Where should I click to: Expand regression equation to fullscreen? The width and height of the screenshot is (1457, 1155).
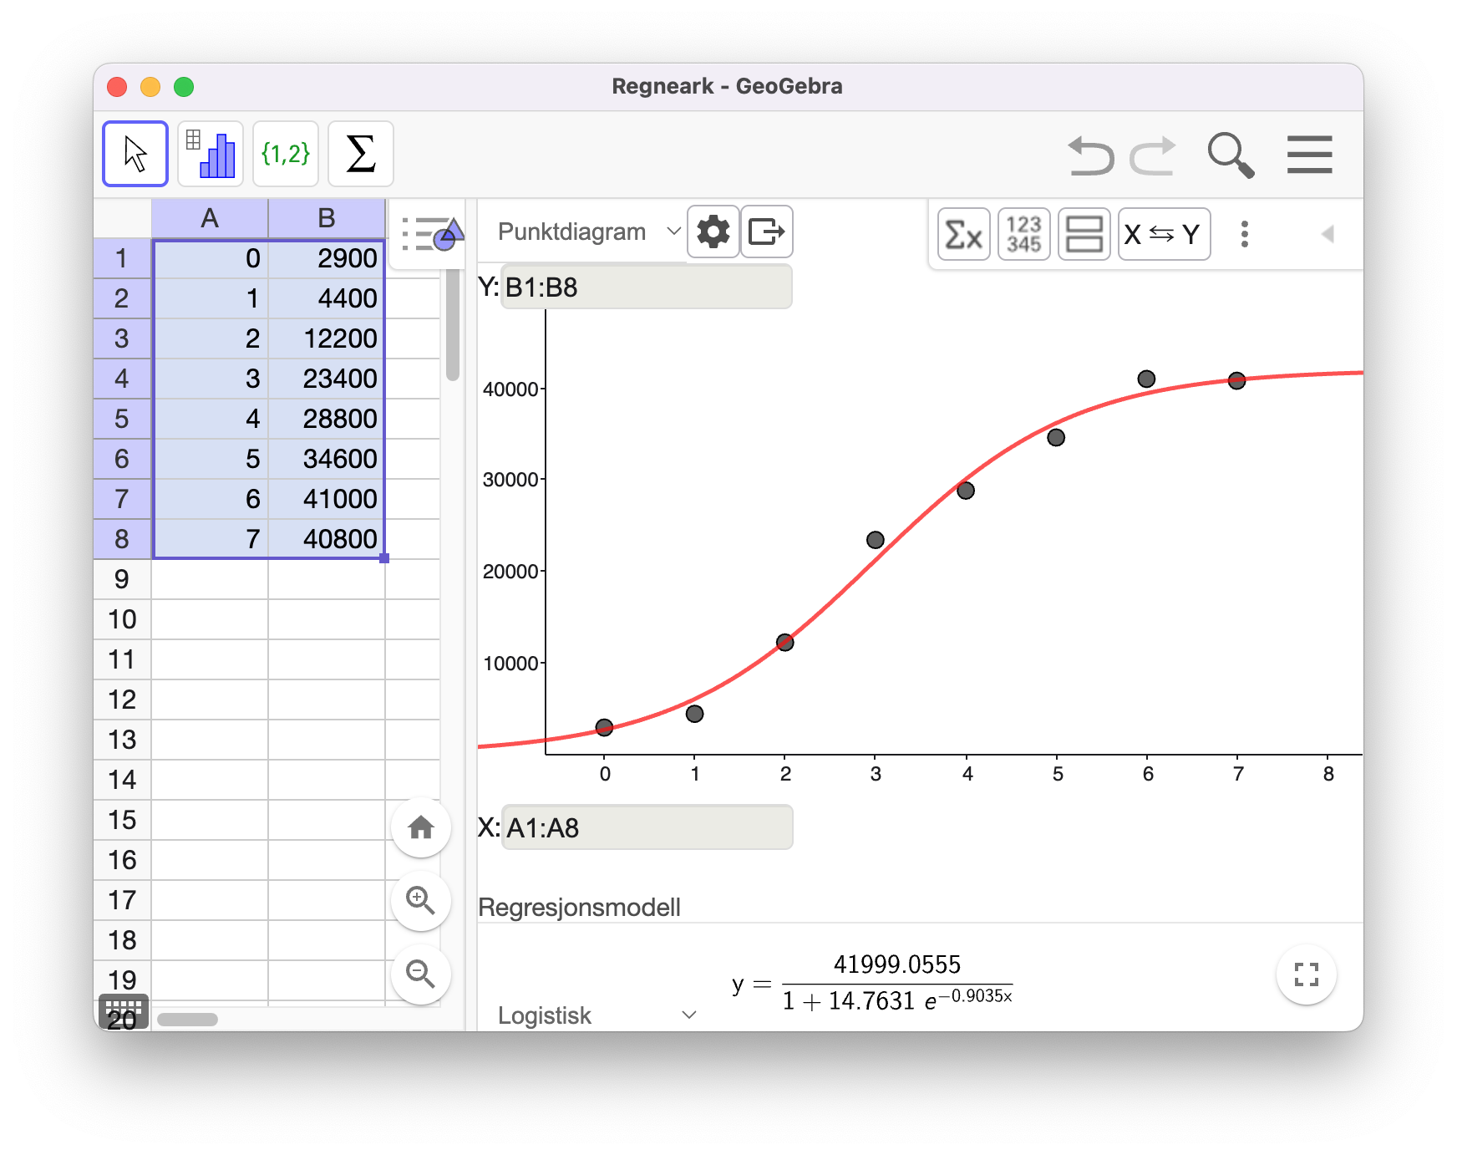pyautogui.click(x=1306, y=974)
